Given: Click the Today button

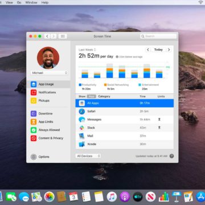Looking at the screenshot, I should (x=158, y=50).
